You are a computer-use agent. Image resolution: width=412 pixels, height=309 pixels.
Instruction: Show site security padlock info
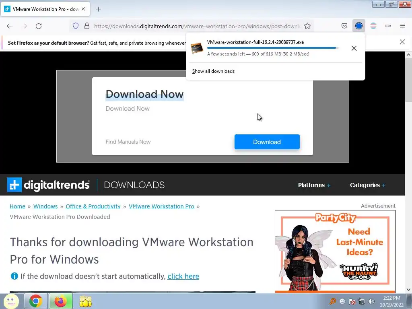(x=87, y=26)
